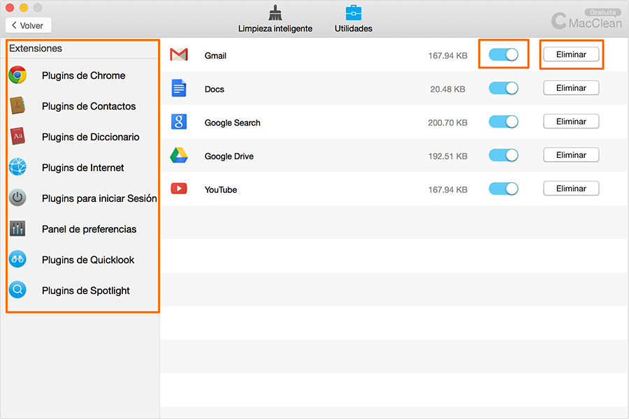Disable the Gmail extension toggle

pyautogui.click(x=503, y=54)
